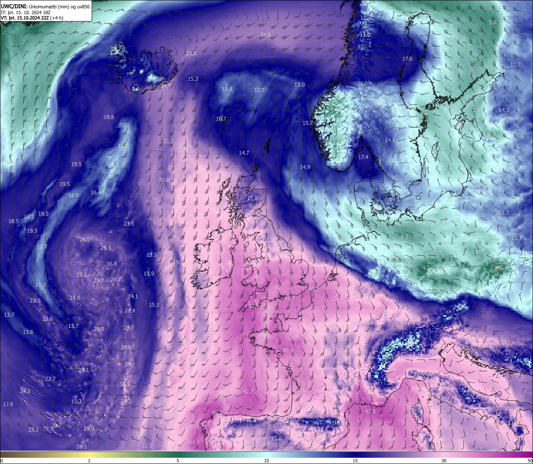The width and height of the screenshot is (533, 464).
Task: Click the 26.2 map value
Action: 25,391
